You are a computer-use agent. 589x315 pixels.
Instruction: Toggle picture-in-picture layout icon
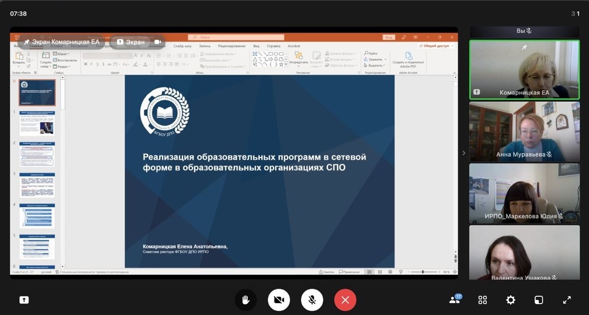point(539,300)
